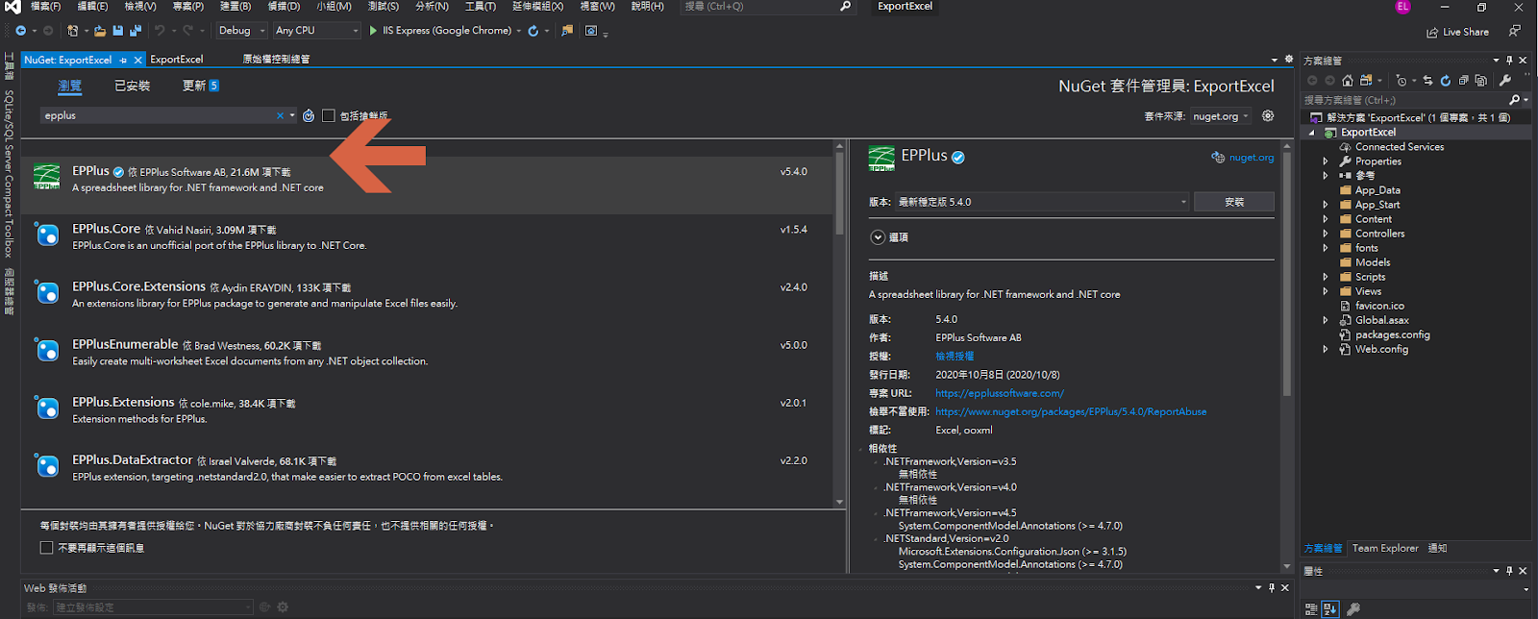Start IIS Express (Google Chrome) debugging
The image size is (1538, 619).
[440, 31]
